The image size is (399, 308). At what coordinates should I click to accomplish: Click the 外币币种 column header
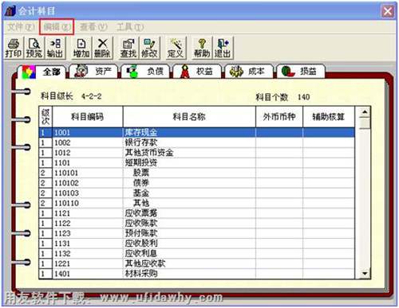click(279, 117)
